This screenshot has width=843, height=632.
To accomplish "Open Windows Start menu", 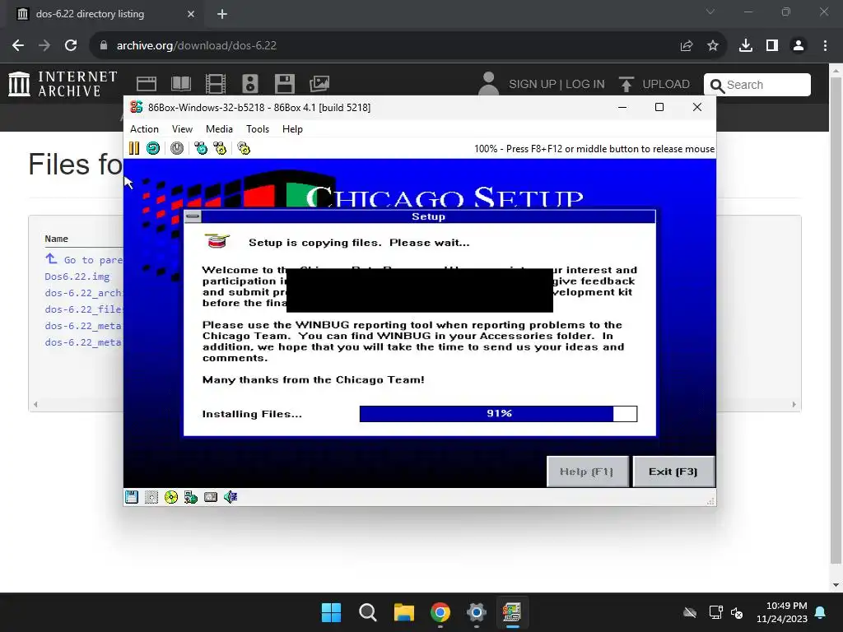I will tap(331, 612).
